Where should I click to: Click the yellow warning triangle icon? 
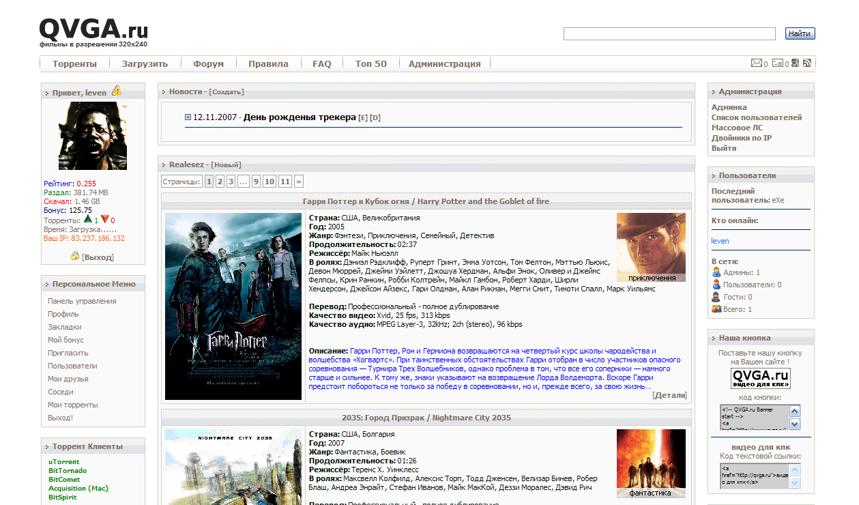(x=117, y=91)
